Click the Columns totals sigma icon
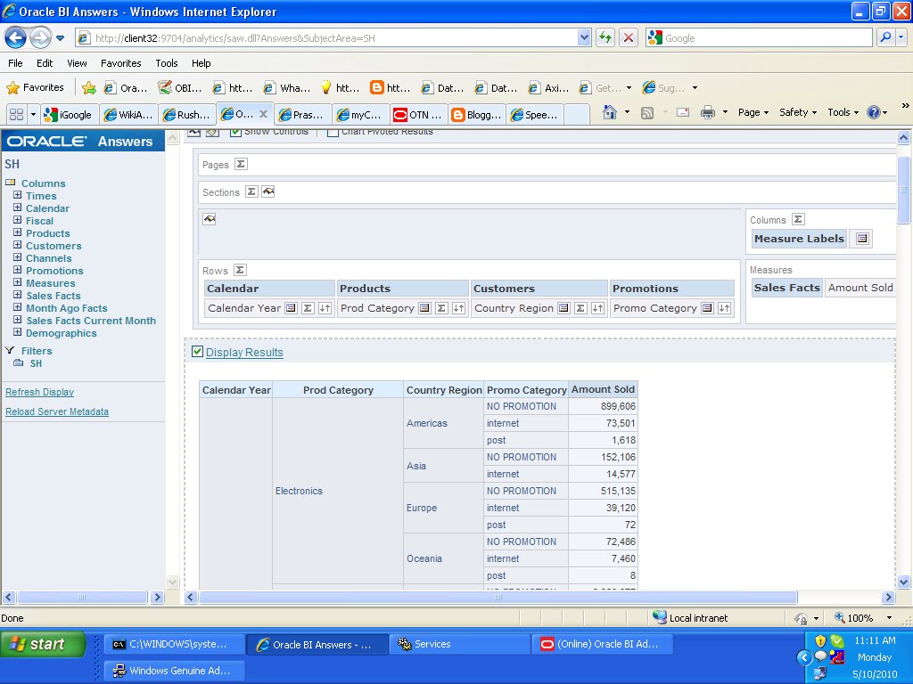 coord(798,219)
